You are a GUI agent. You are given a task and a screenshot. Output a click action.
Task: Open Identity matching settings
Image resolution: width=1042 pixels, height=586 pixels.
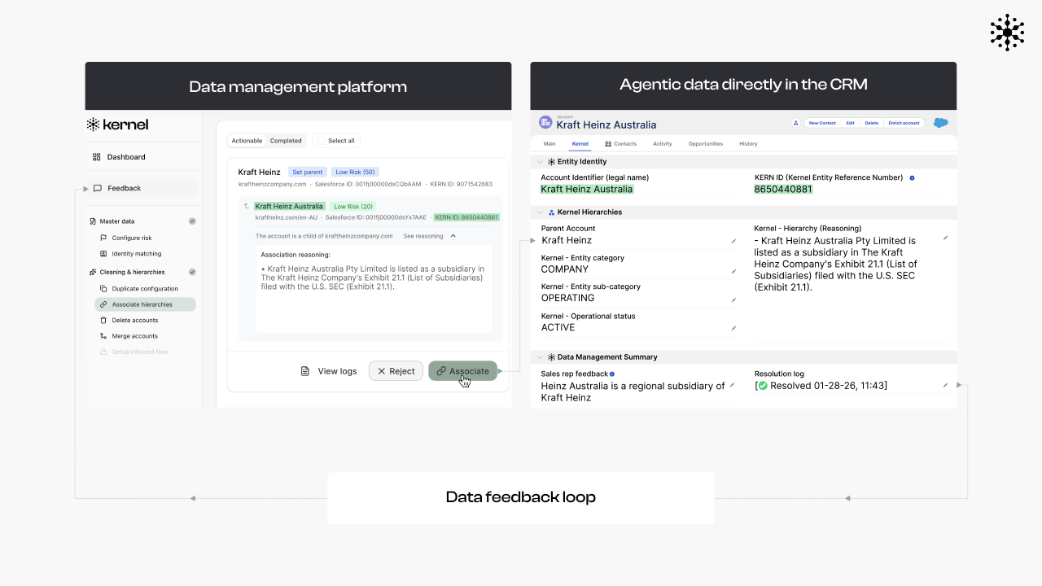pos(130,254)
